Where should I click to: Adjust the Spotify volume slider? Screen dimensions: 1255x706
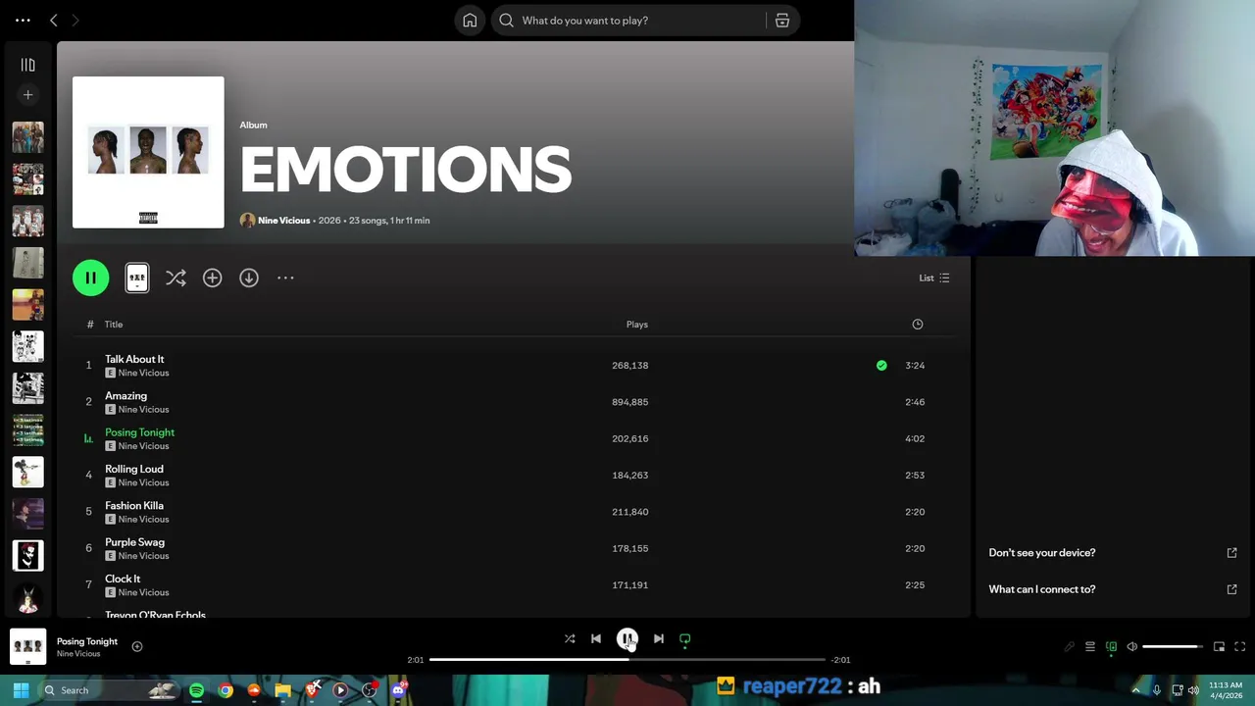tap(1173, 647)
